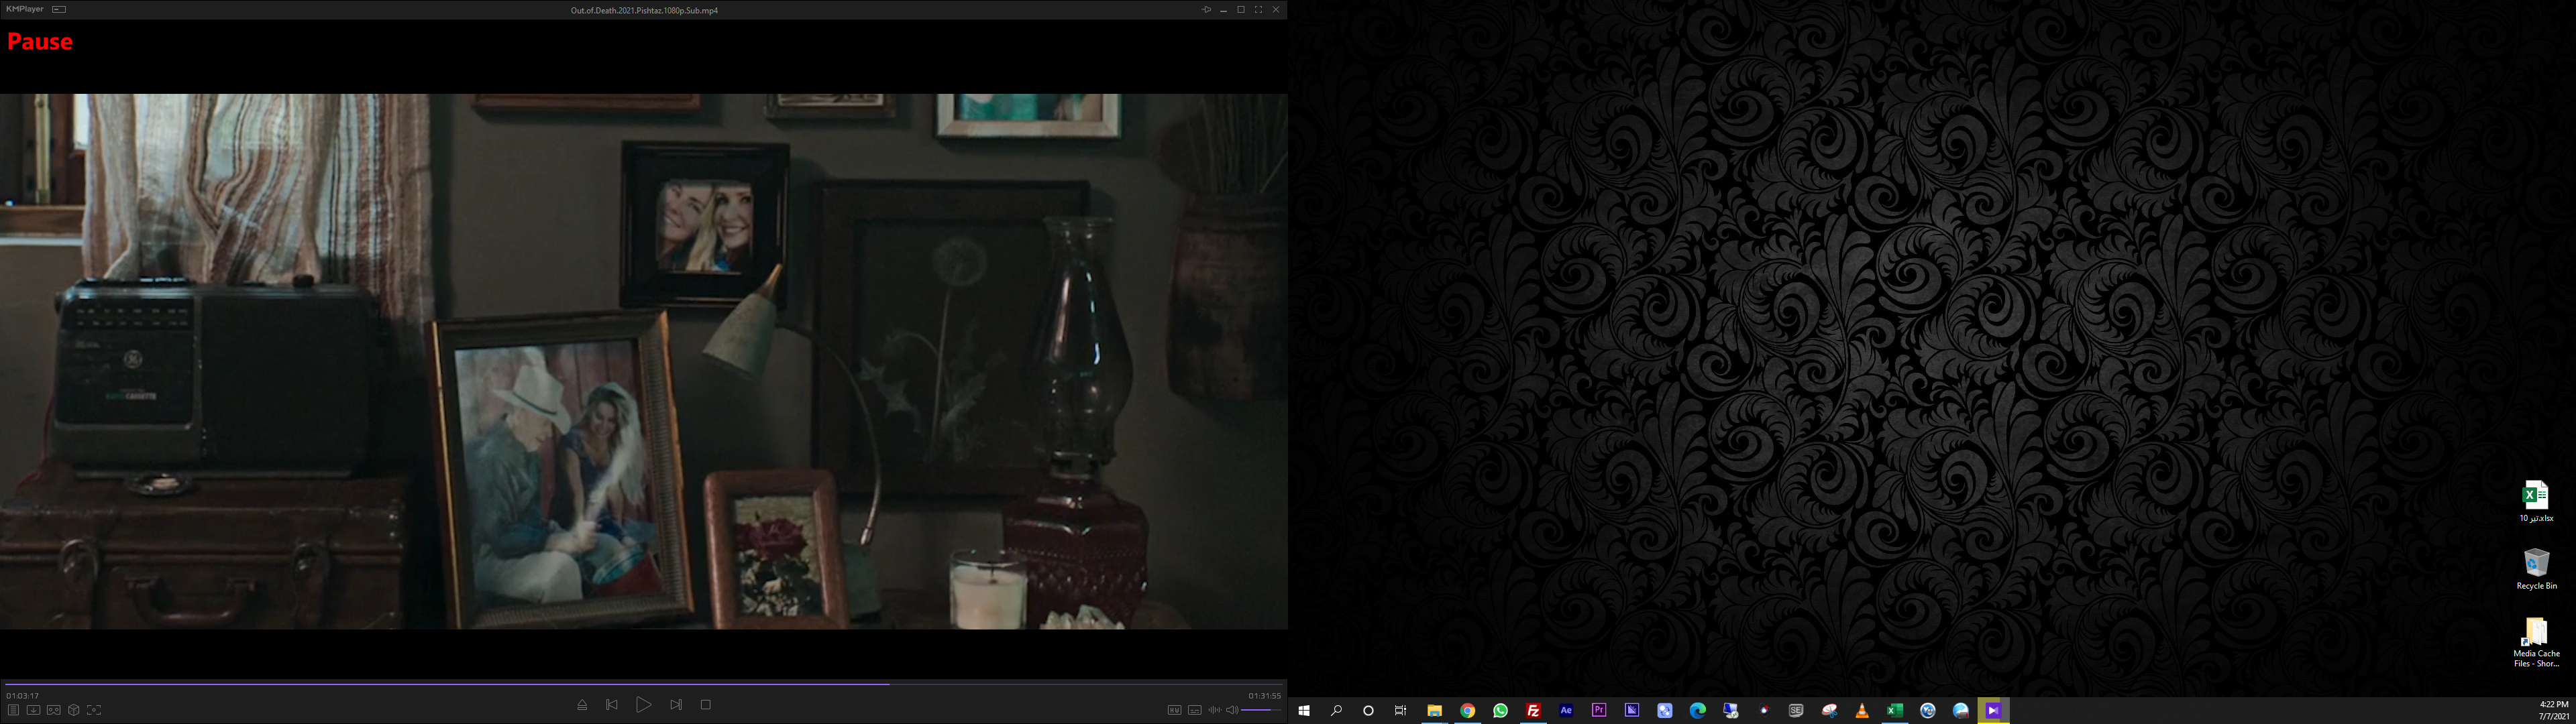Screen dimensions: 2576x724
Task: Toggle HW hardware acceleration button
Action: [x=1174, y=710]
